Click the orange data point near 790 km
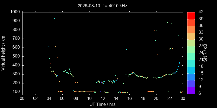Viewport: 217px width, 108px height. [154, 31]
